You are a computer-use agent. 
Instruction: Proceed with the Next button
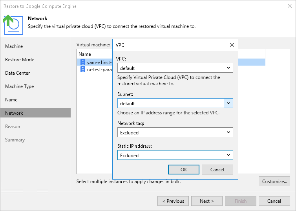[x=207, y=201]
